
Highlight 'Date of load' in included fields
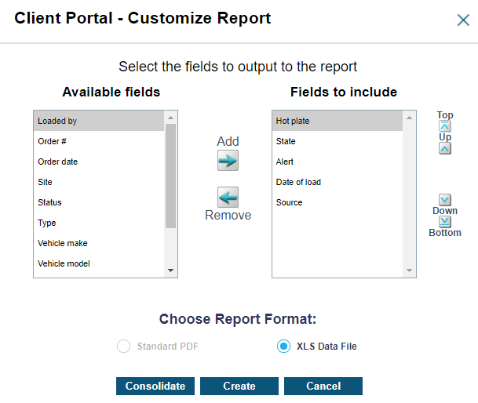click(336, 183)
